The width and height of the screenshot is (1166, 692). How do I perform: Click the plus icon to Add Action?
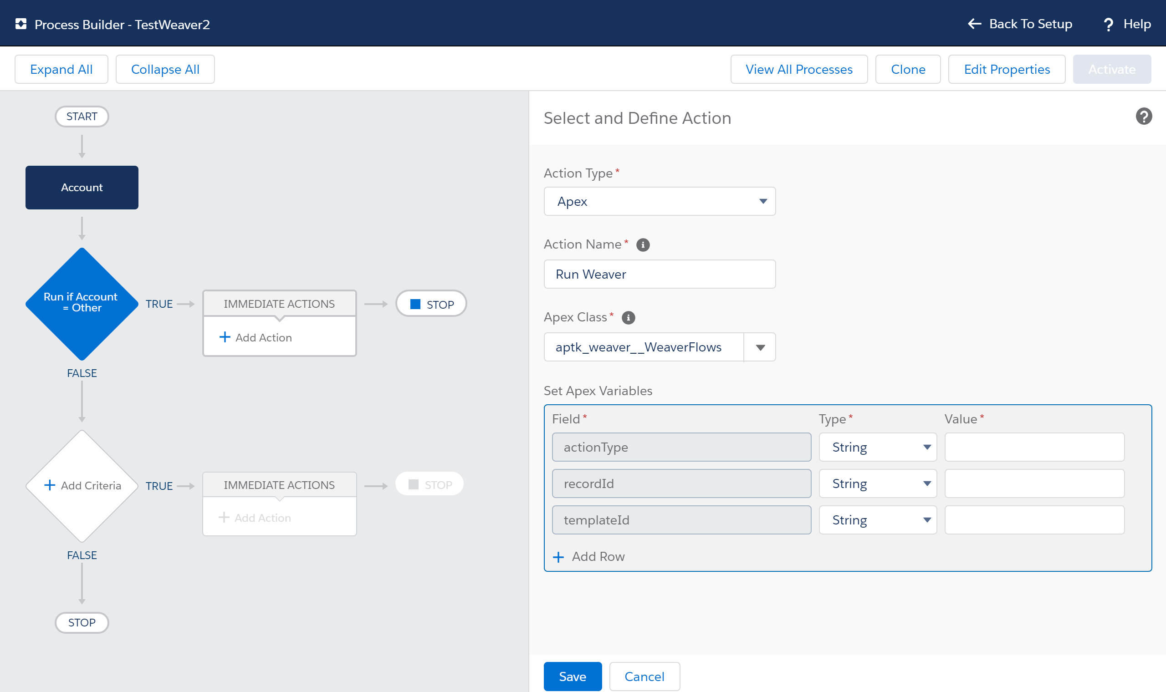tap(225, 337)
